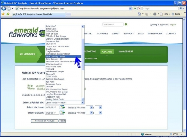187x139 pixels.
Task: Click the green Site Search go icon
Action: [x=126, y=24]
